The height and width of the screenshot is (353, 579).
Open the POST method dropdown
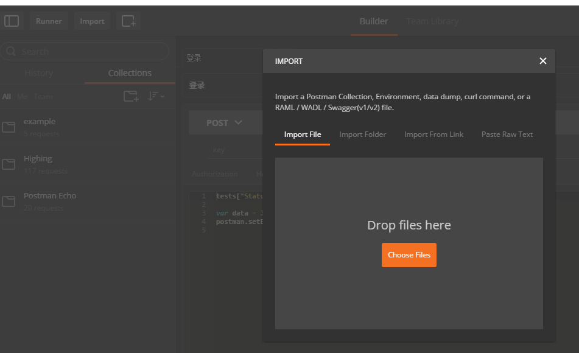pos(225,122)
